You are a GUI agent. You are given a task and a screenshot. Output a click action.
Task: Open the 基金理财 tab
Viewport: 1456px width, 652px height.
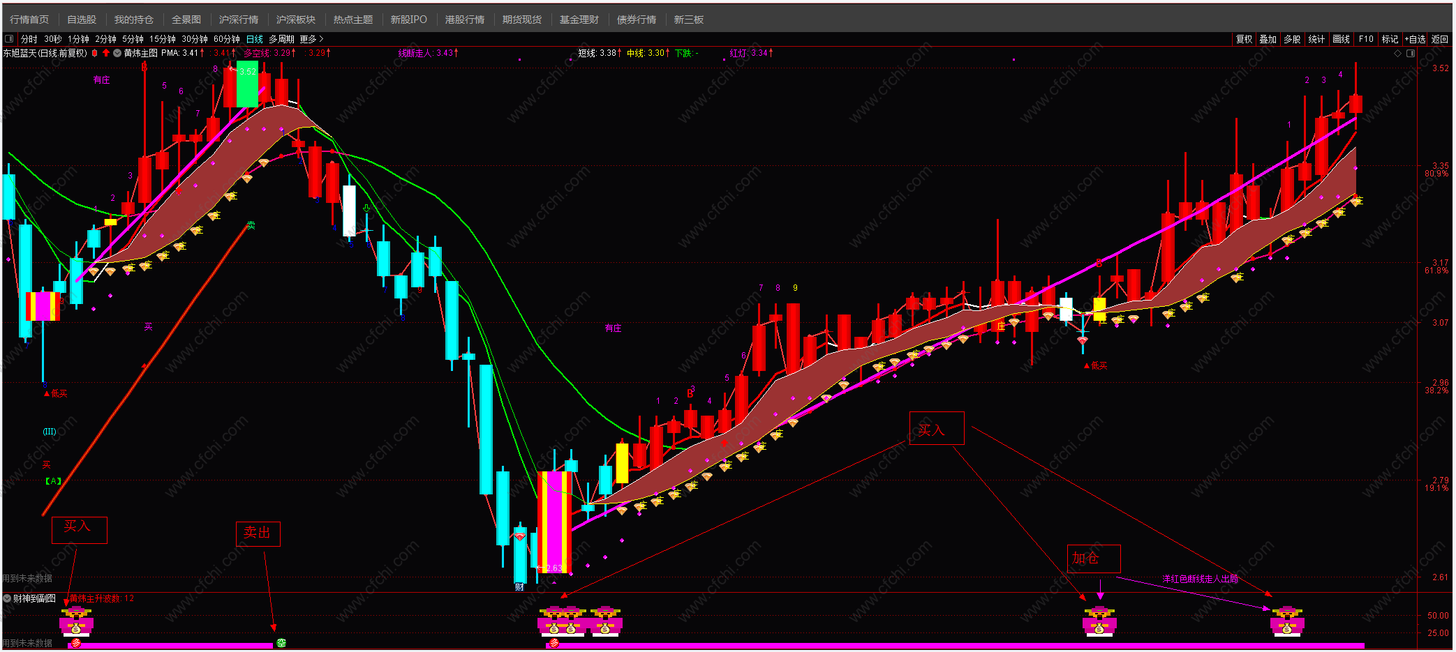[x=579, y=20]
